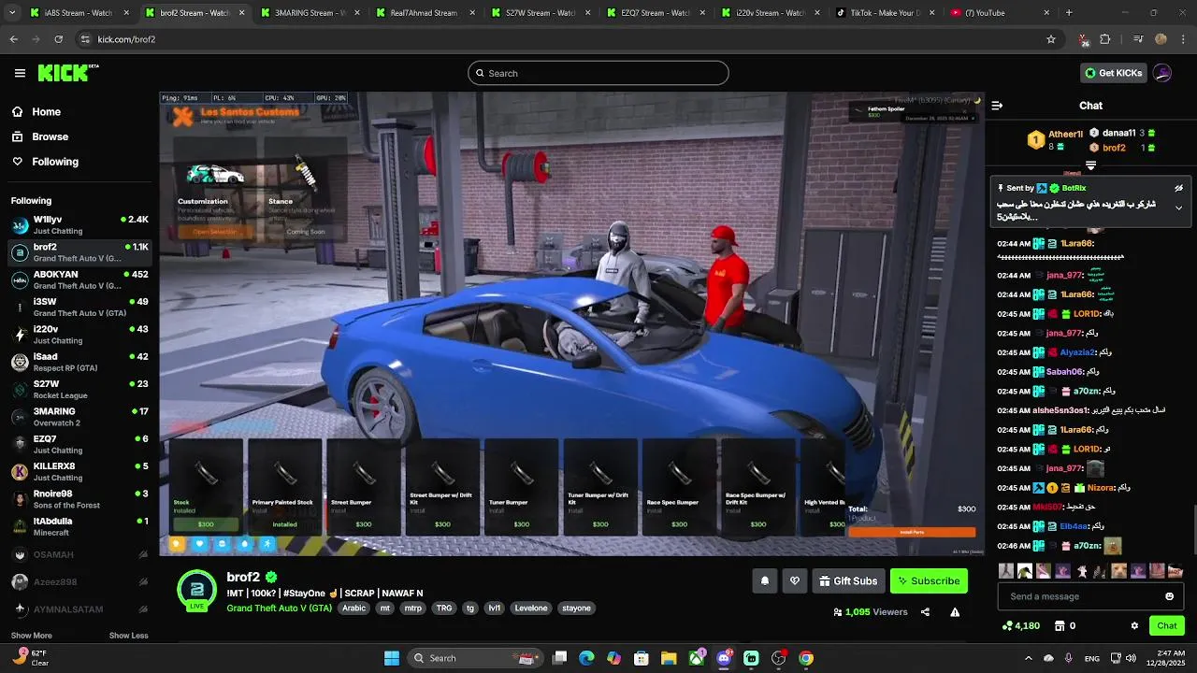Click Show More under Following
1197x673 pixels.
point(31,636)
